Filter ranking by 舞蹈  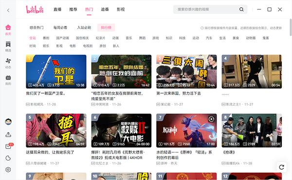coord(142,38)
